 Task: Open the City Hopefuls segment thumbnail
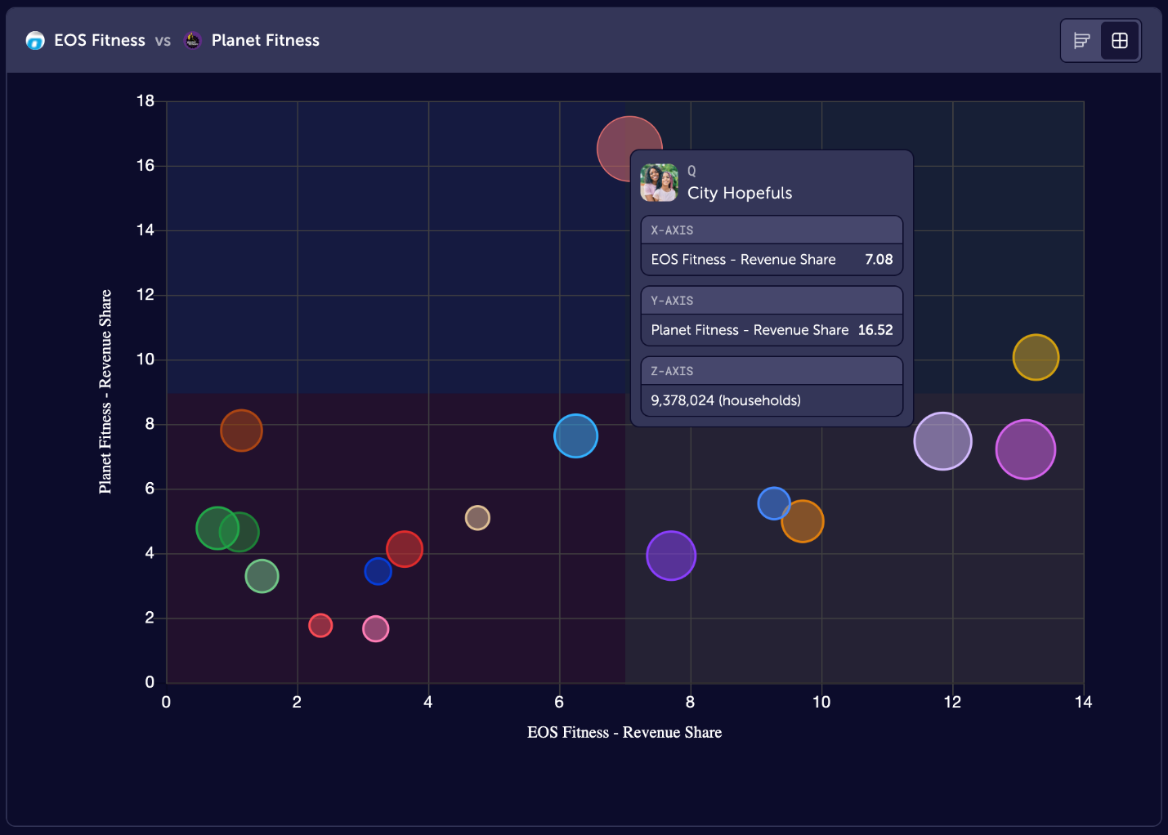click(659, 183)
